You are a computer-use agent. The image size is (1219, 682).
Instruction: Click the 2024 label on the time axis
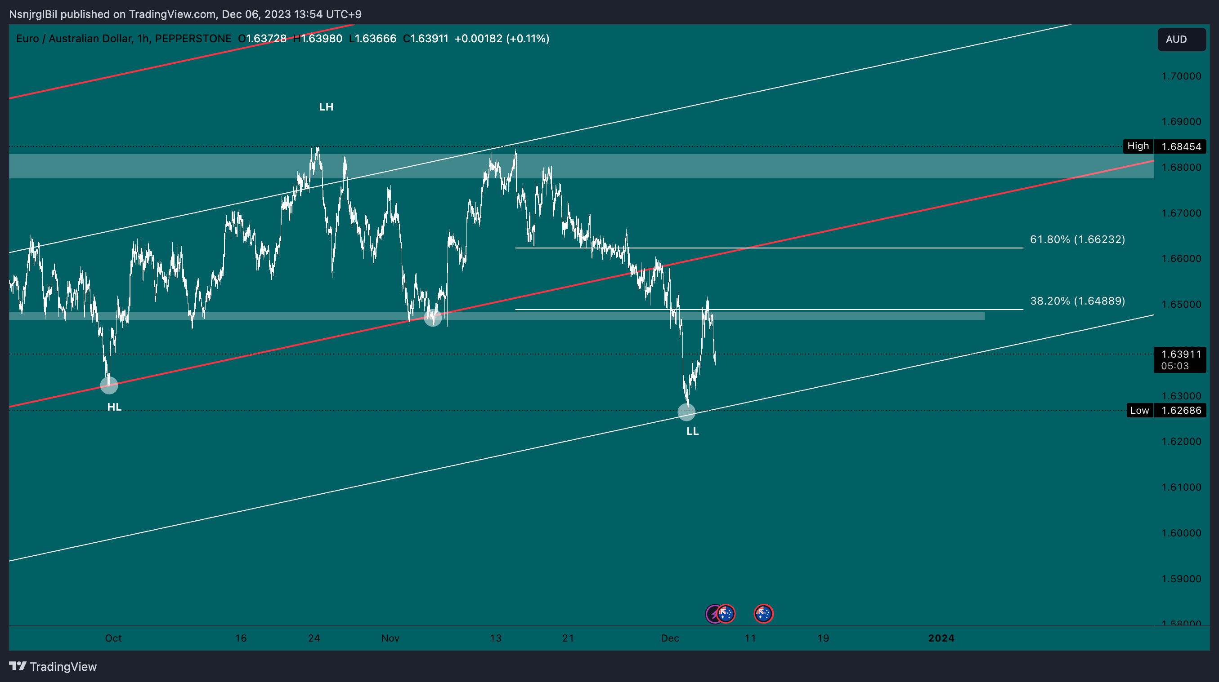click(x=942, y=638)
